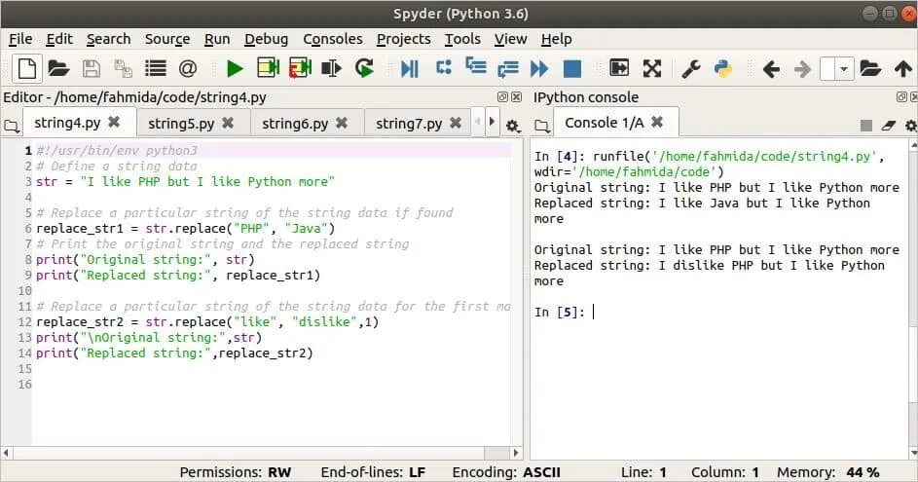
Task: Open the Help menu
Action: (556, 39)
